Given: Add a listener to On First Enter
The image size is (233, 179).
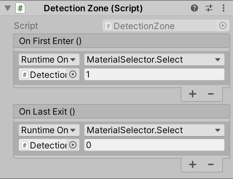Looking at the screenshot, I should [x=193, y=94].
